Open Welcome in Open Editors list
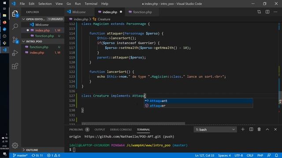This screenshot has width=282, height=158. [43, 25]
